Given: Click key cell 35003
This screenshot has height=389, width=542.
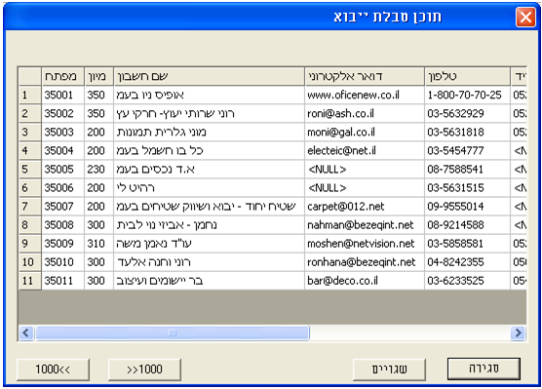Looking at the screenshot, I should click(63, 132).
